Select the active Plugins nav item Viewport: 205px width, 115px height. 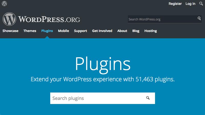[x=47, y=31]
